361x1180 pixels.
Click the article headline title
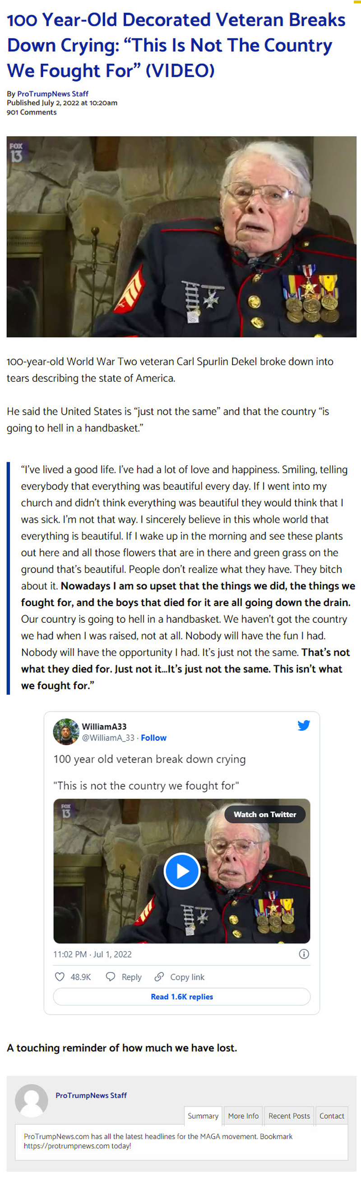click(x=176, y=45)
